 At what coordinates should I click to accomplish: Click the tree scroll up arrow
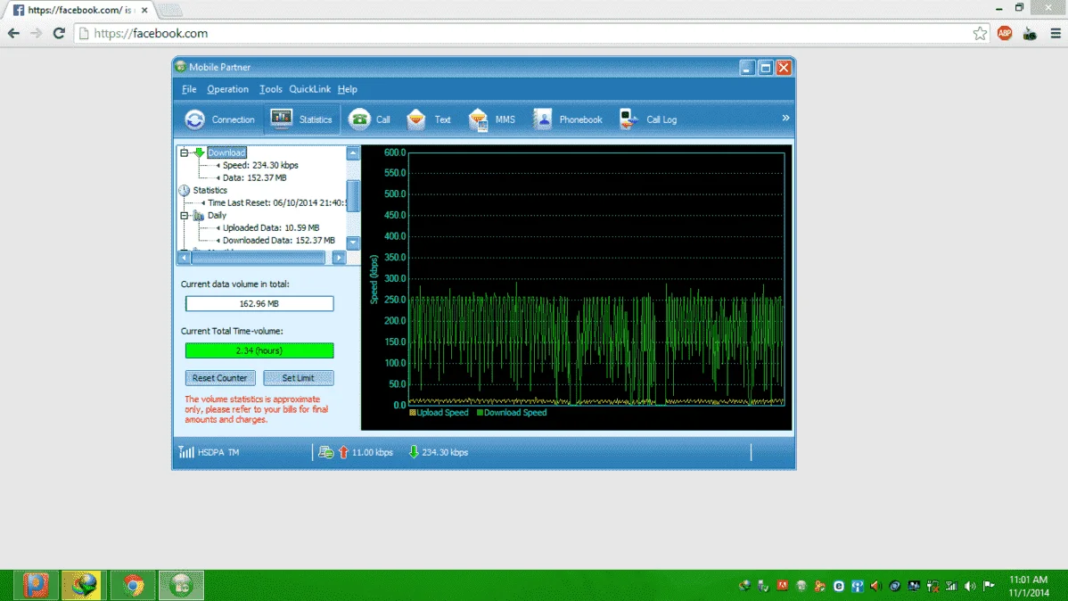pos(353,152)
